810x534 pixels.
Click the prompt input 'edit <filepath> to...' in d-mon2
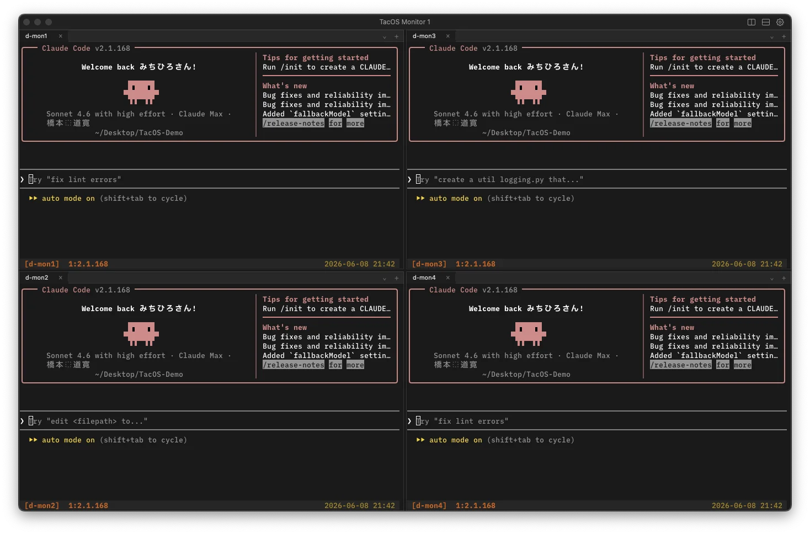[210, 421]
